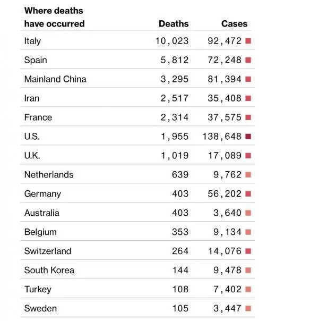Select the U.K. country name
This screenshot has width=310, height=321.
[x=32, y=156]
